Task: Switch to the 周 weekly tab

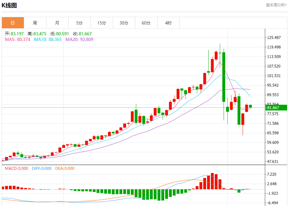Action: coord(35,23)
